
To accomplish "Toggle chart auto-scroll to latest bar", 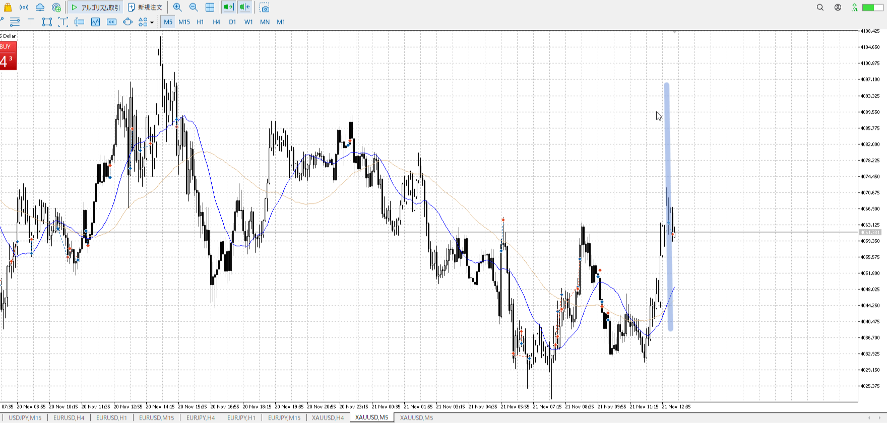I will [229, 8].
